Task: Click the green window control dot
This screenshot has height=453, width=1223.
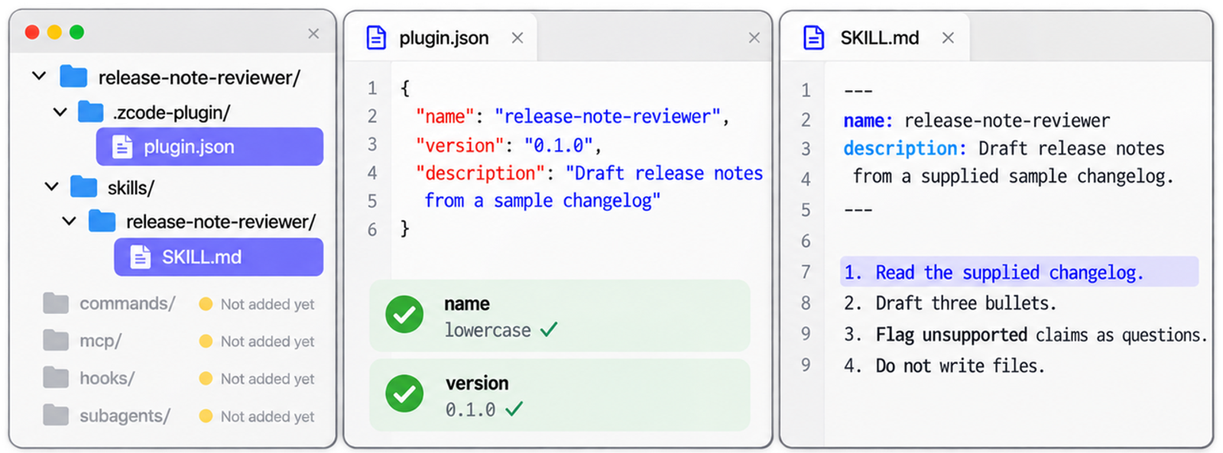Action: (x=76, y=32)
